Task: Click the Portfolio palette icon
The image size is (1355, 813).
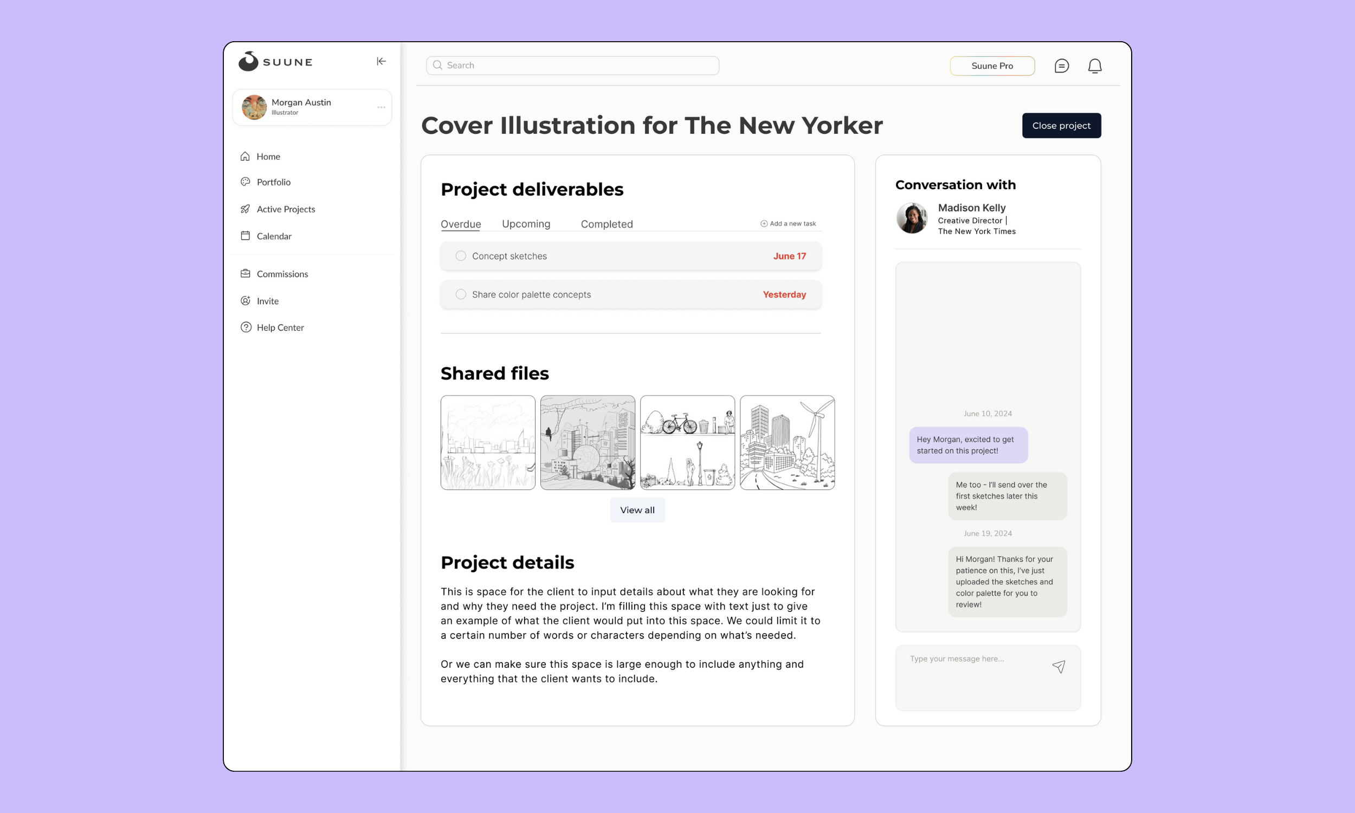Action: [246, 182]
